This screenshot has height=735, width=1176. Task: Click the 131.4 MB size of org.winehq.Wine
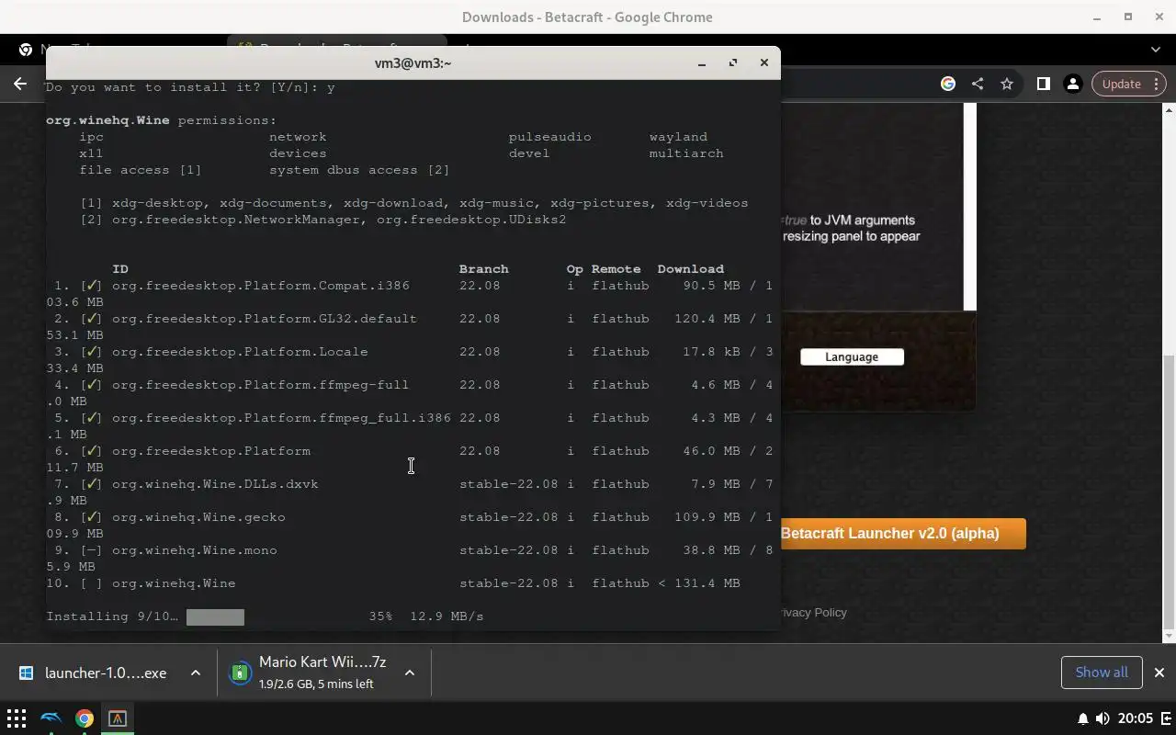tap(707, 583)
